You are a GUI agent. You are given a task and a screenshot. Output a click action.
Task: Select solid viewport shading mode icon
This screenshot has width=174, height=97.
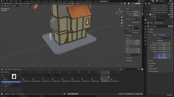click(x=137, y=4)
